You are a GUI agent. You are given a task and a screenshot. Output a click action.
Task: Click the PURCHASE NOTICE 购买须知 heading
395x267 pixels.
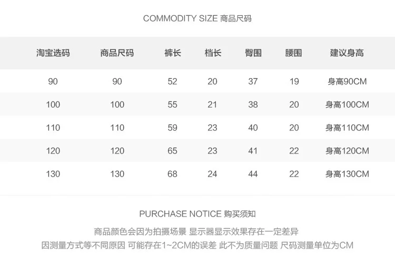pyautogui.click(x=197, y=214)
